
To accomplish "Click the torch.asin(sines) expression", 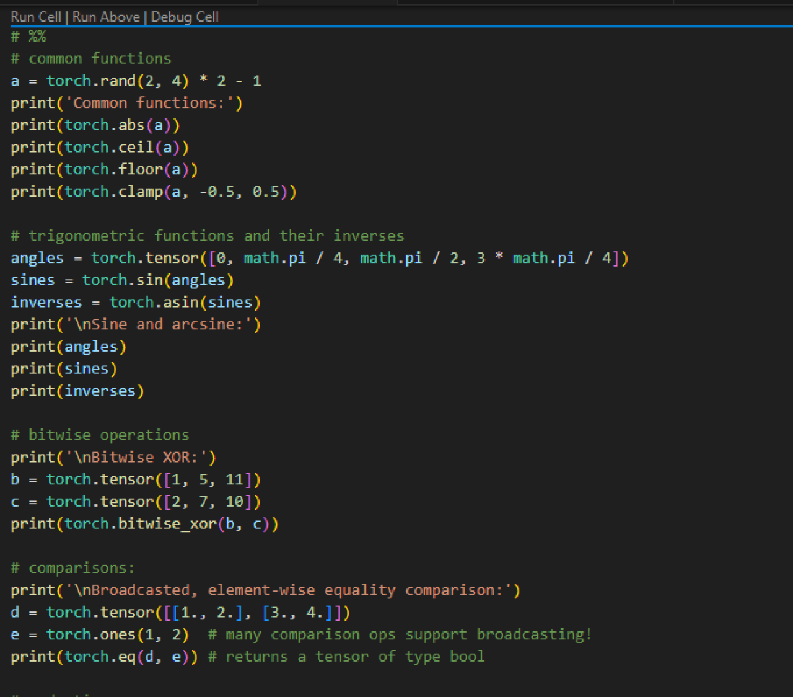I will click(185, 303).
